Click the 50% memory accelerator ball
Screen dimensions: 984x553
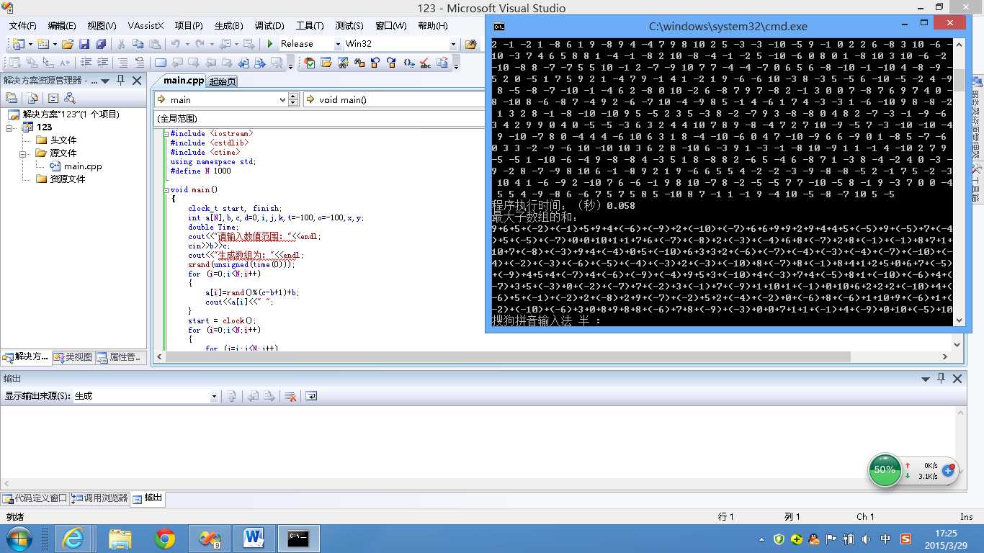pos(884,469)
